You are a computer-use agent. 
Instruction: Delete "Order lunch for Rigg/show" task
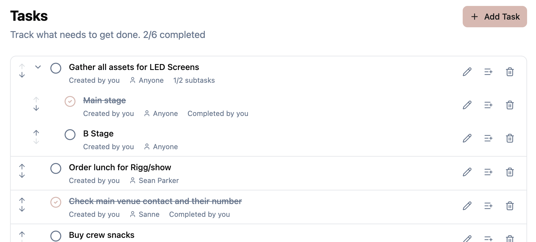[x=510, y=172]
